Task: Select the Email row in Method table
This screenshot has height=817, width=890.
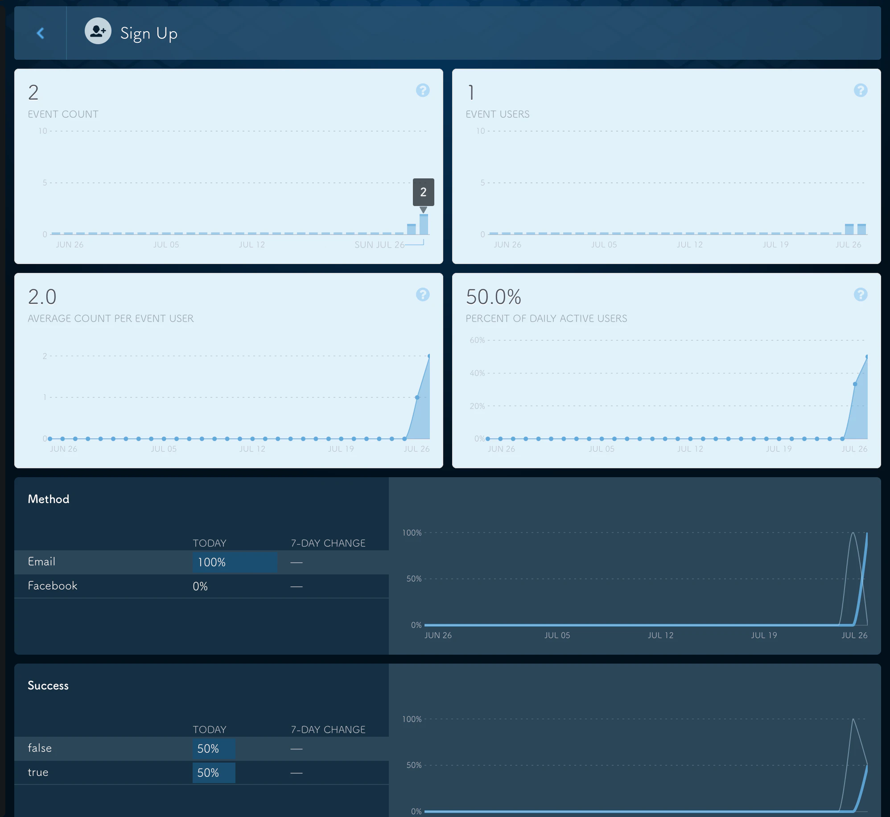Action: pos(202,562)
